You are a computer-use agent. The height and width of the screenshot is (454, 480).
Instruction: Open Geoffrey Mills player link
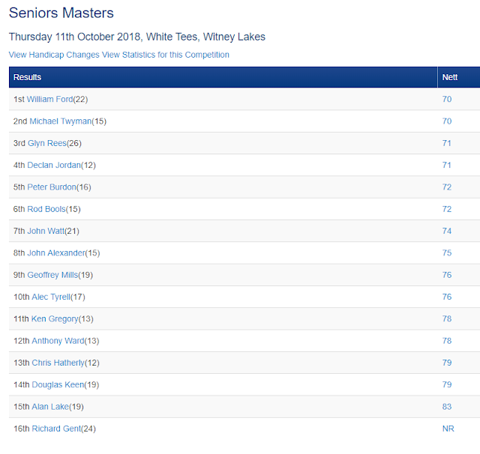(53, 275)
